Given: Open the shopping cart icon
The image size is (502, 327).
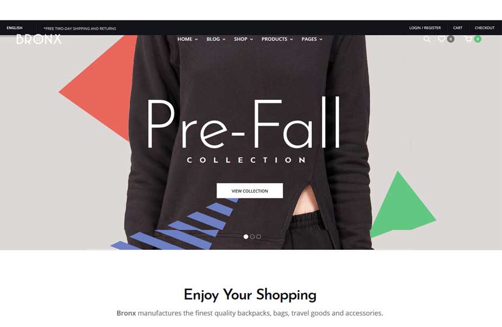Looking at the screenshot, I should click(x=468, y=39).
